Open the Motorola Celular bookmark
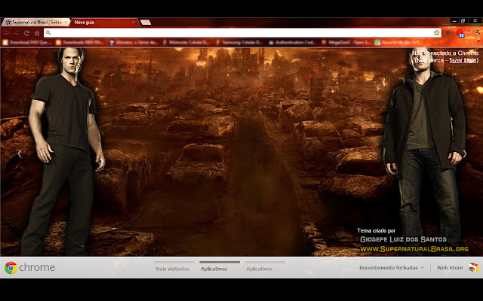 186,42
